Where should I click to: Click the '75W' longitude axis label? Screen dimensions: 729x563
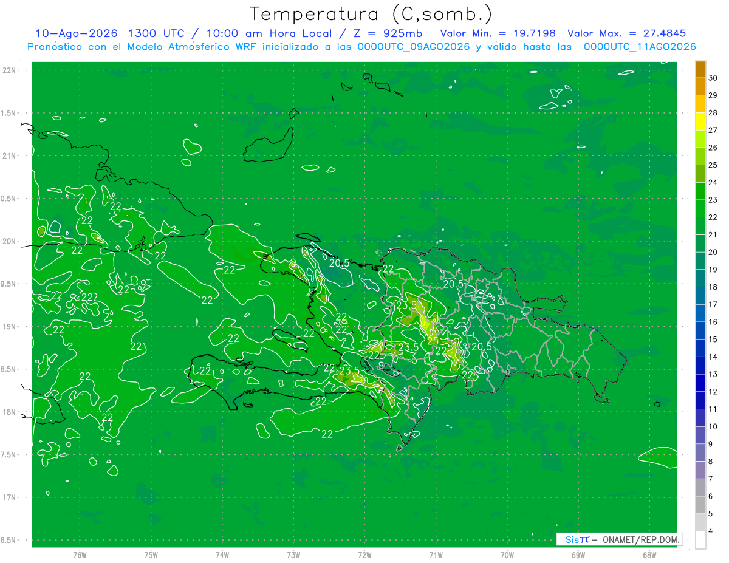tap(151, 555)
